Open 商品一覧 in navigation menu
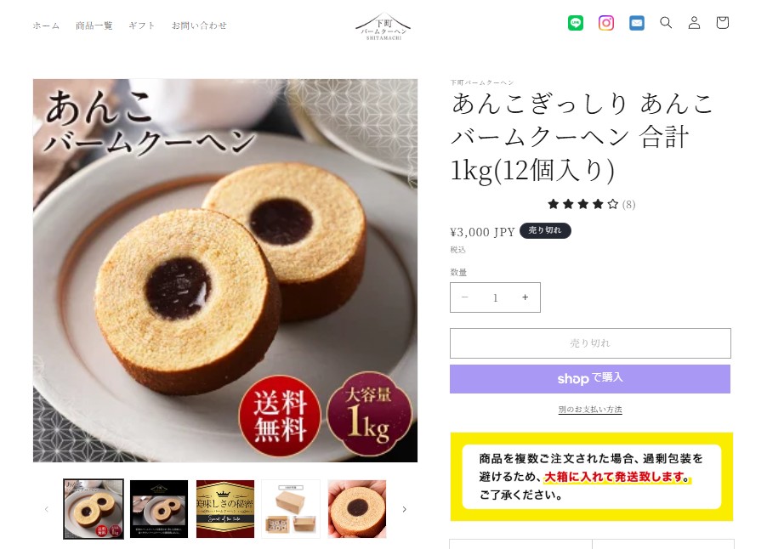This screenshot has height=549, width=767. point(94,25)
